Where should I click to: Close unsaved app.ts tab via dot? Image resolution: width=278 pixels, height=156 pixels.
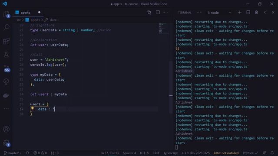point(39,12)
